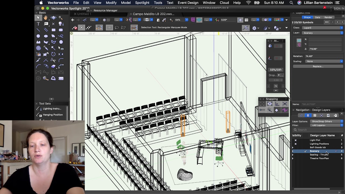Select the Oval tool
This screenshot has width=345, height=194.
point(46,36)
